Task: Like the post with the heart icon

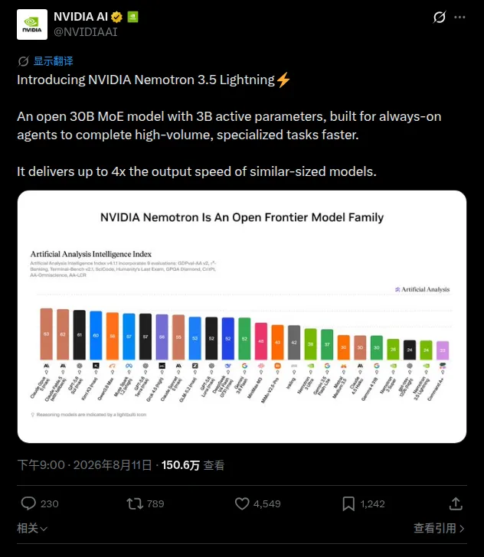Action: coord(242,503)
